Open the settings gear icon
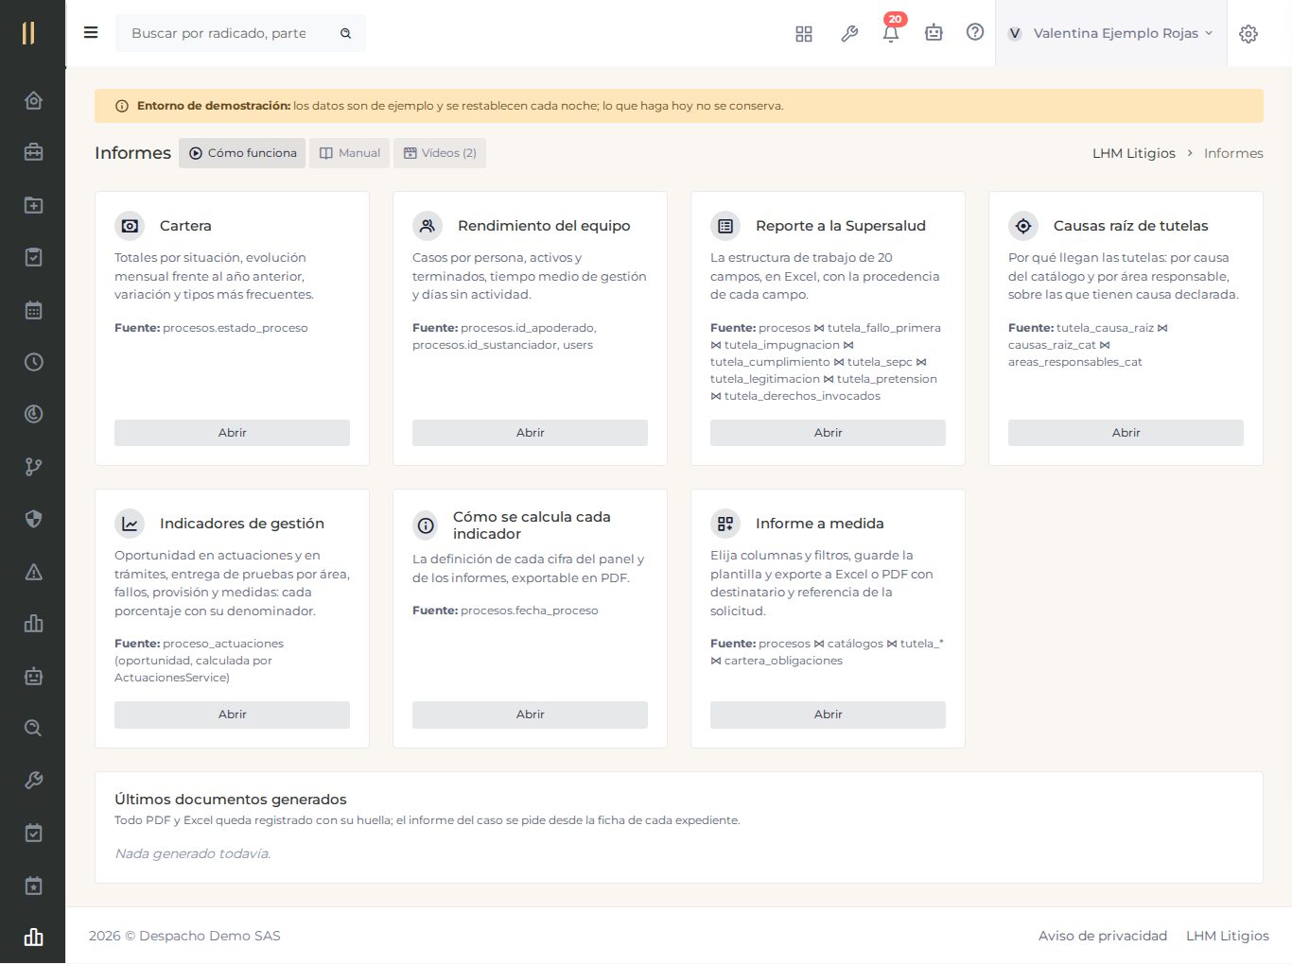This screenshot has height=964, width=1292. [x=1248, y=34]
